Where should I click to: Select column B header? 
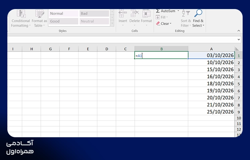click(x=161, y=49)
